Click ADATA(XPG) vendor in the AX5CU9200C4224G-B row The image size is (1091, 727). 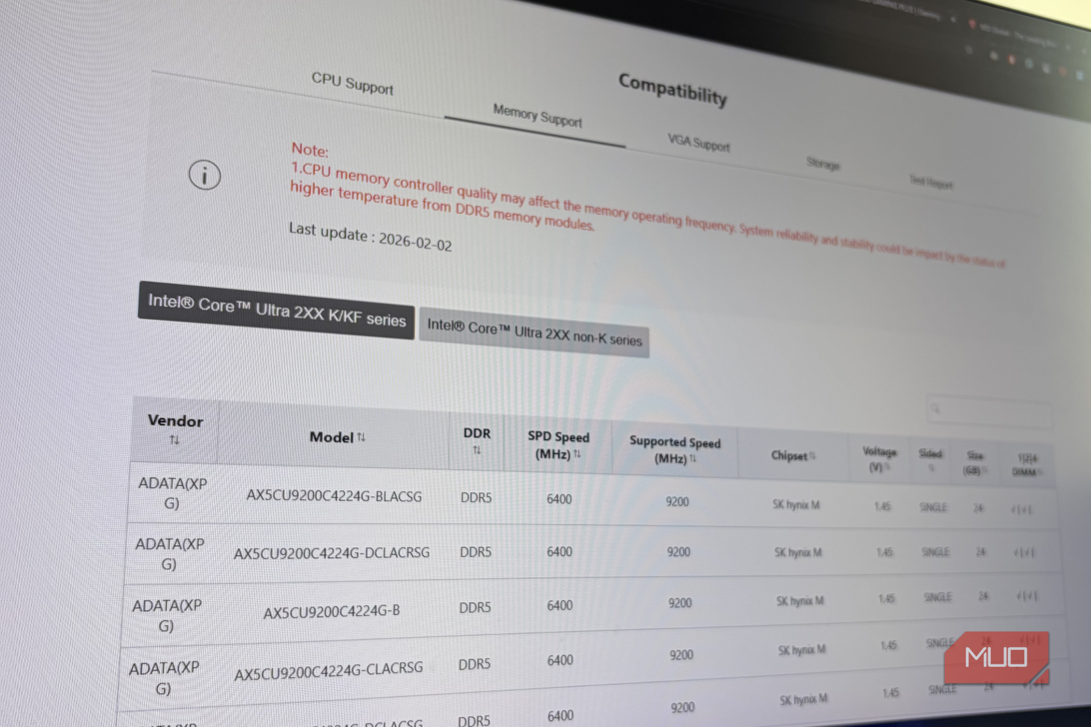click(167, 615)
